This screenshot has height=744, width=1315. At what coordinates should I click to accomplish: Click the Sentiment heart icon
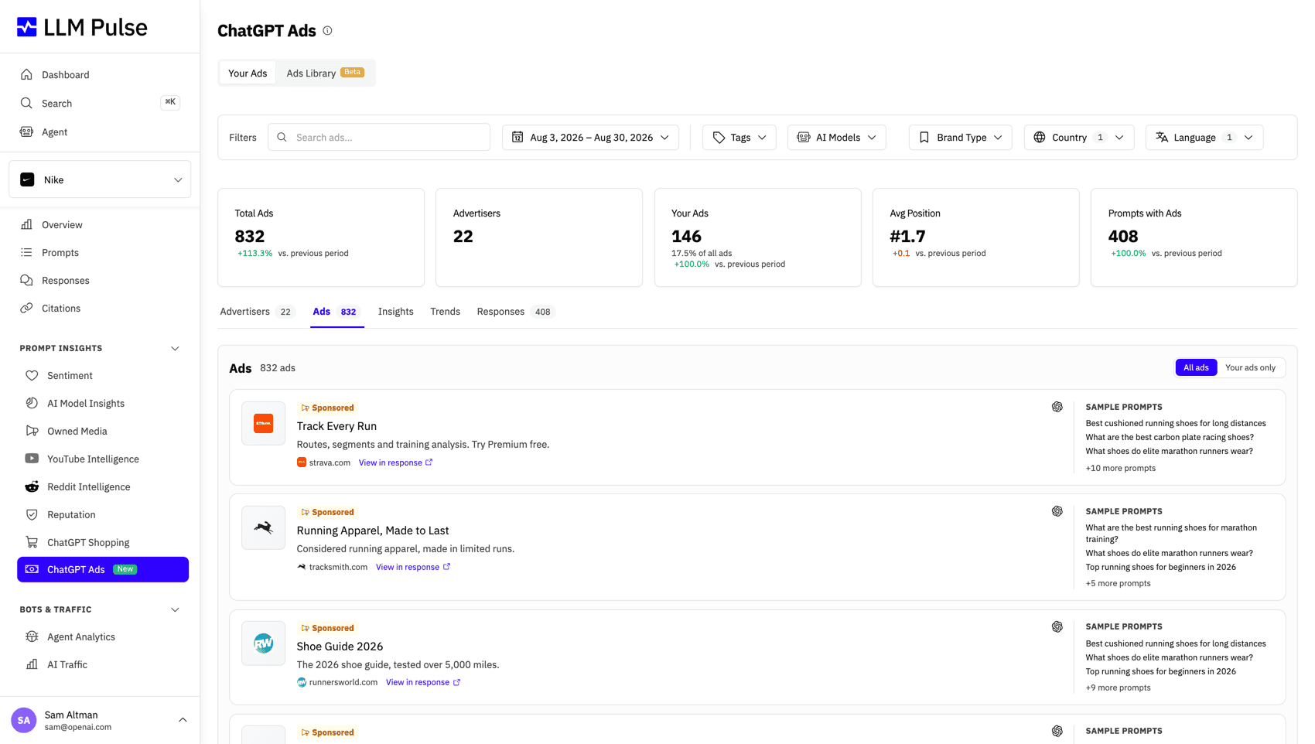(x=32, y=375)
